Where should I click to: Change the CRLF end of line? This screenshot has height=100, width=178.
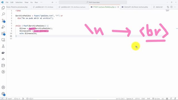(143, 99)
